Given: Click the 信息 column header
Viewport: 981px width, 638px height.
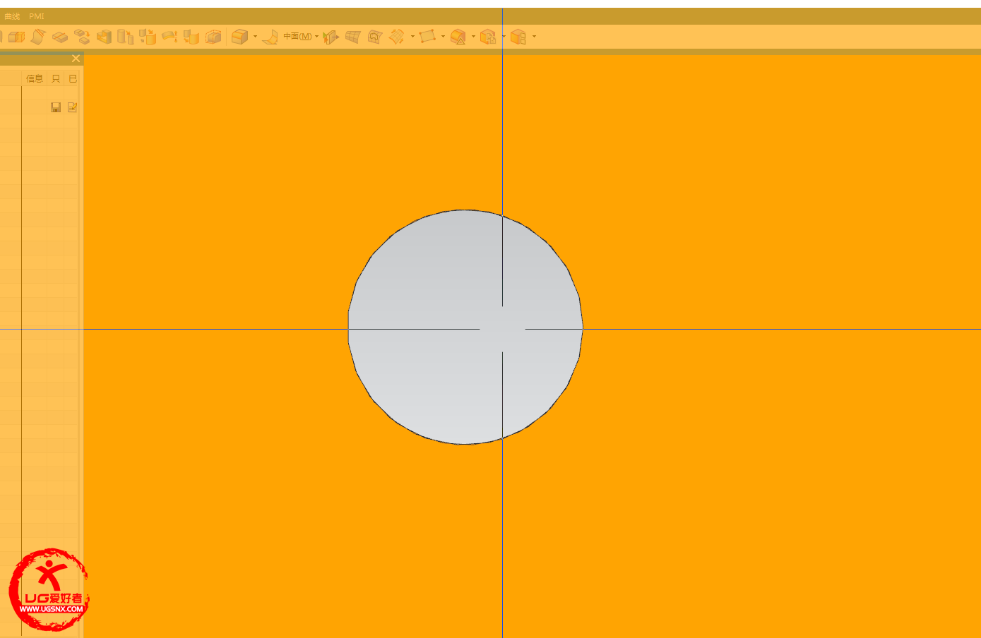Looking at the screenshot, I should tap(35, 78).
